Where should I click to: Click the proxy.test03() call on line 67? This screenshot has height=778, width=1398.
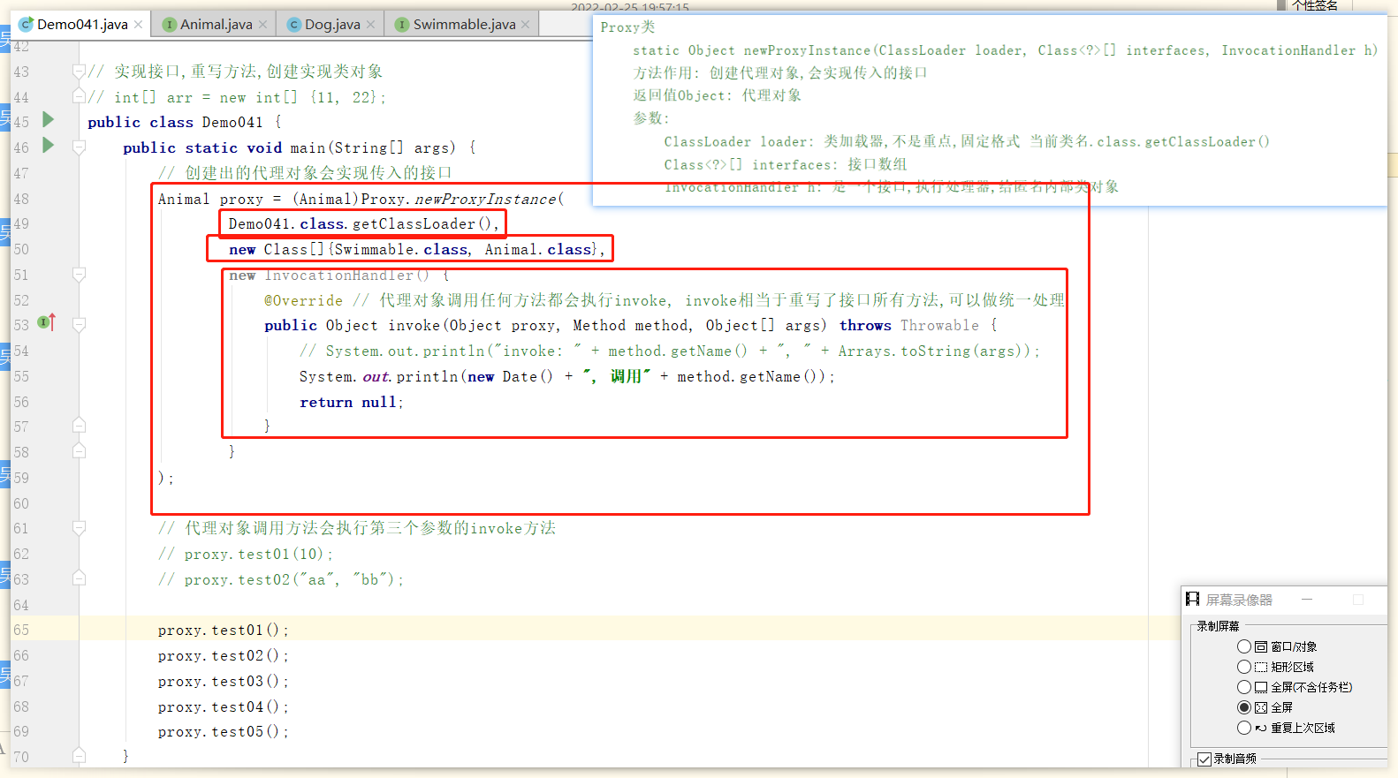pyautogui.click(x=223, y=681)
